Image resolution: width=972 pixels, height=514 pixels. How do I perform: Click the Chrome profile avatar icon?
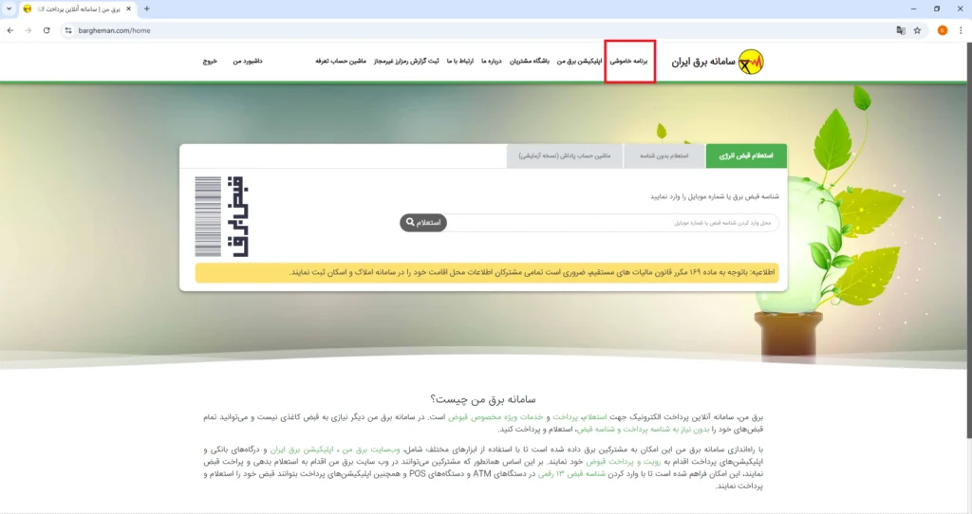942,30
